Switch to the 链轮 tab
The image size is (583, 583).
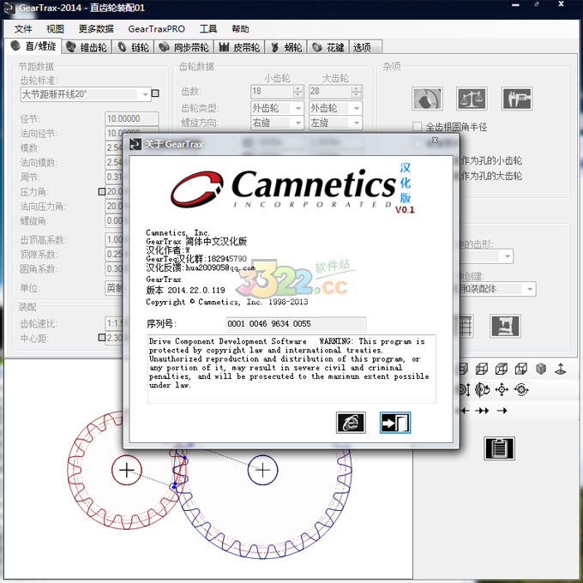click(x=133, y=47)
